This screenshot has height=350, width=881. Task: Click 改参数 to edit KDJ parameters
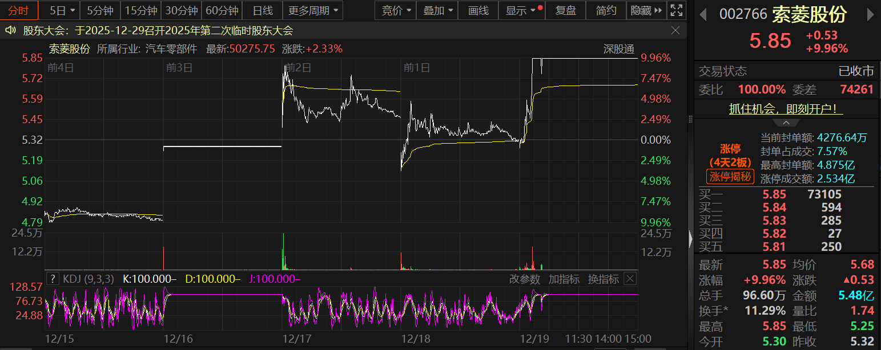click(524, 279)
